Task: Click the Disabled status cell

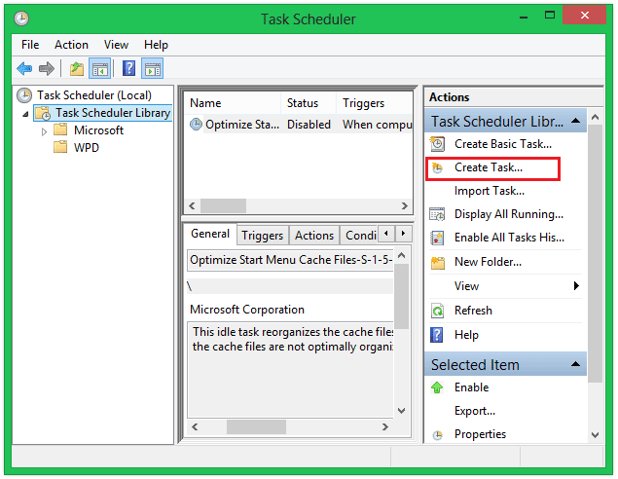Action: point(309,125)
